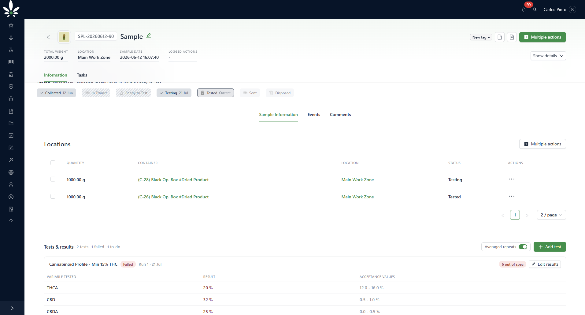Screen dimensions: 585x315
Task: Open the edit note icon in sidebar
Action: (11, 148)
